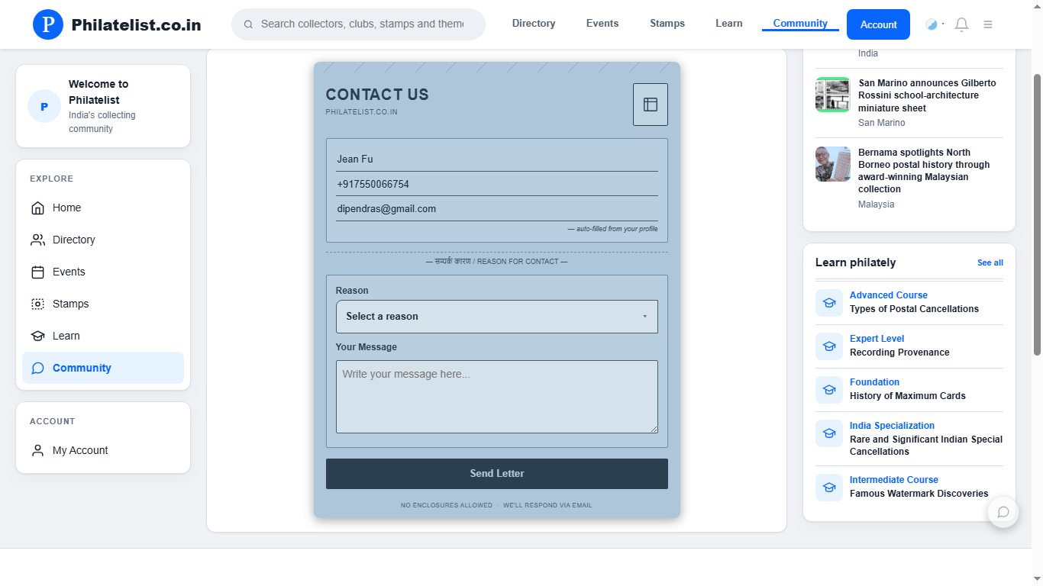Click the search magnifier icon

(x=248, y=24)
